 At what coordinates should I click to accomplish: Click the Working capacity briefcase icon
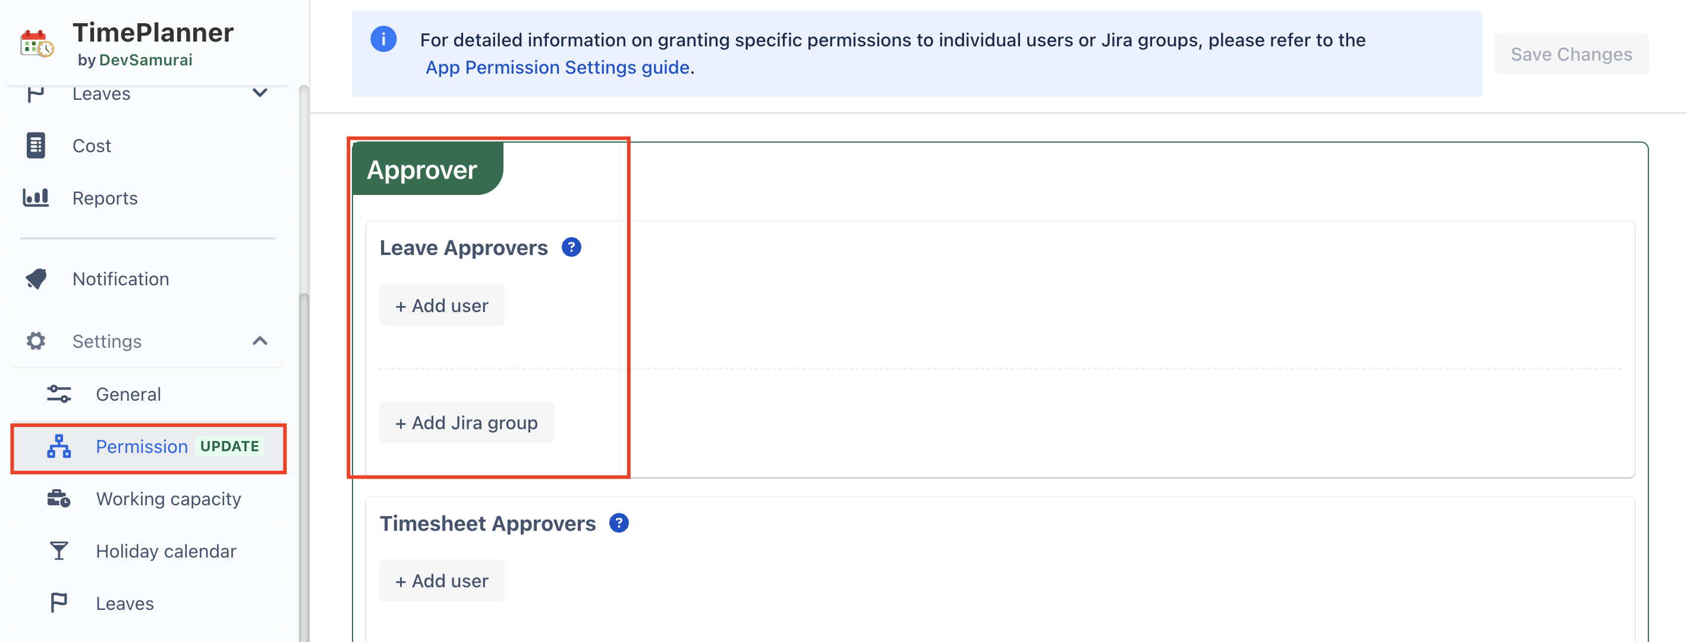tap(59, 499)
